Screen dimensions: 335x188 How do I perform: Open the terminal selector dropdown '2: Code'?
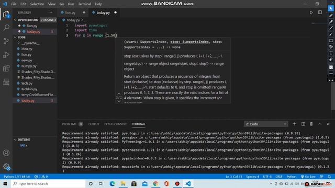[x=266, y=124]
